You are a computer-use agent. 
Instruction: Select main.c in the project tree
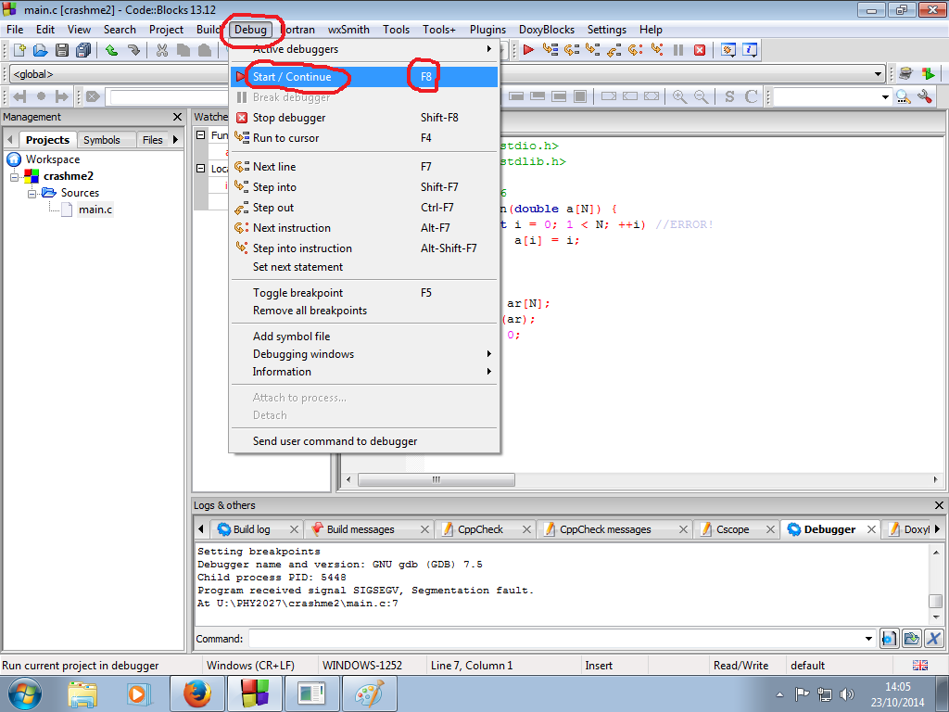[95, 210]
